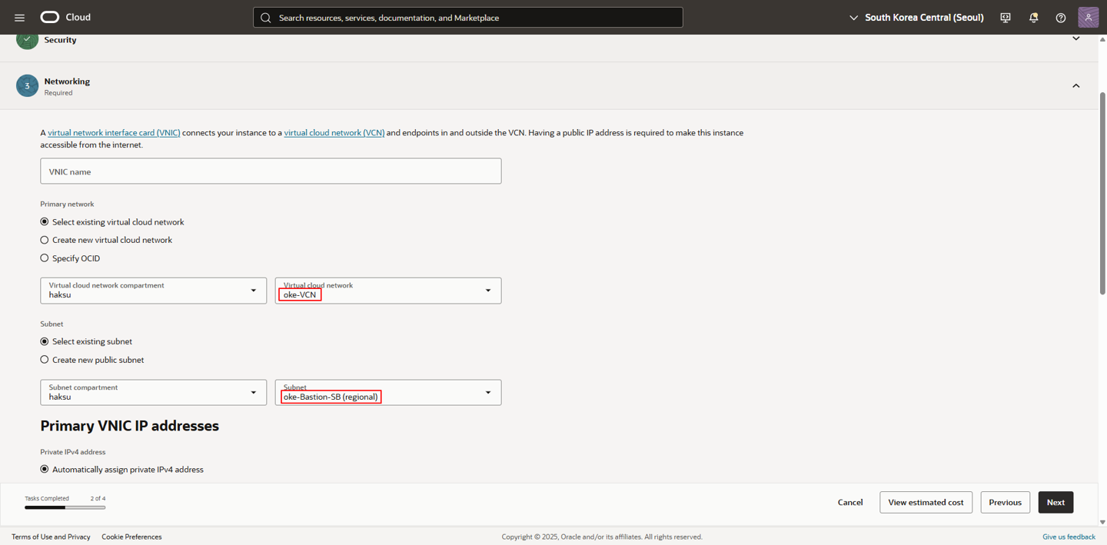Open the help question mark icon
Viewport: 1107px width, 545px height.
click(1061, 18)
